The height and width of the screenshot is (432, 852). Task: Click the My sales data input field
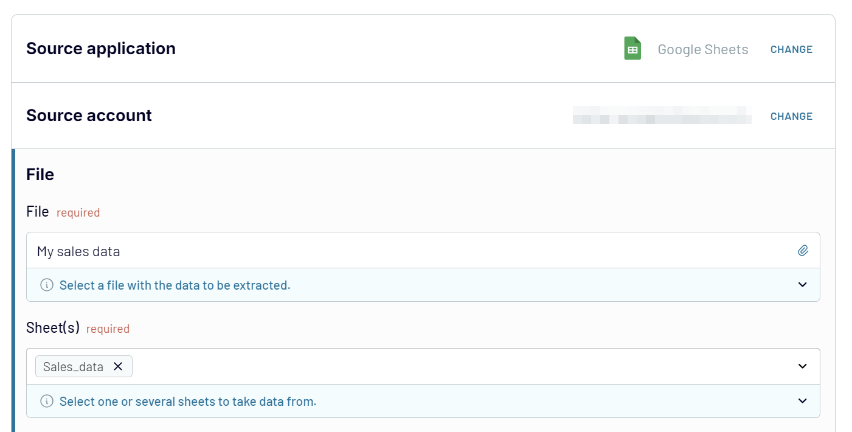[x=243, y=250]
